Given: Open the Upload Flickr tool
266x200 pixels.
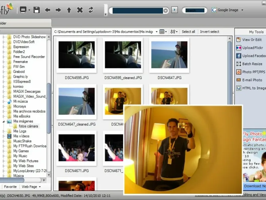Looking at the screenshot, I should coord(252,48).
